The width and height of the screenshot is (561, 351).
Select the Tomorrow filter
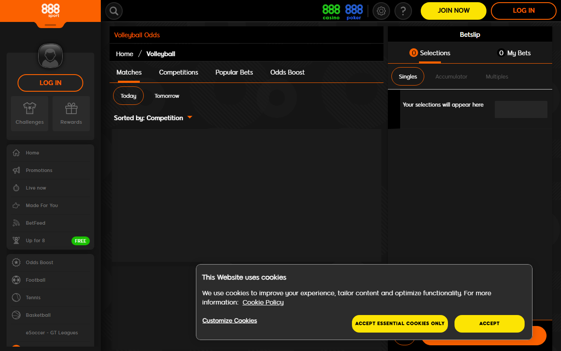(x=167, y=96)
